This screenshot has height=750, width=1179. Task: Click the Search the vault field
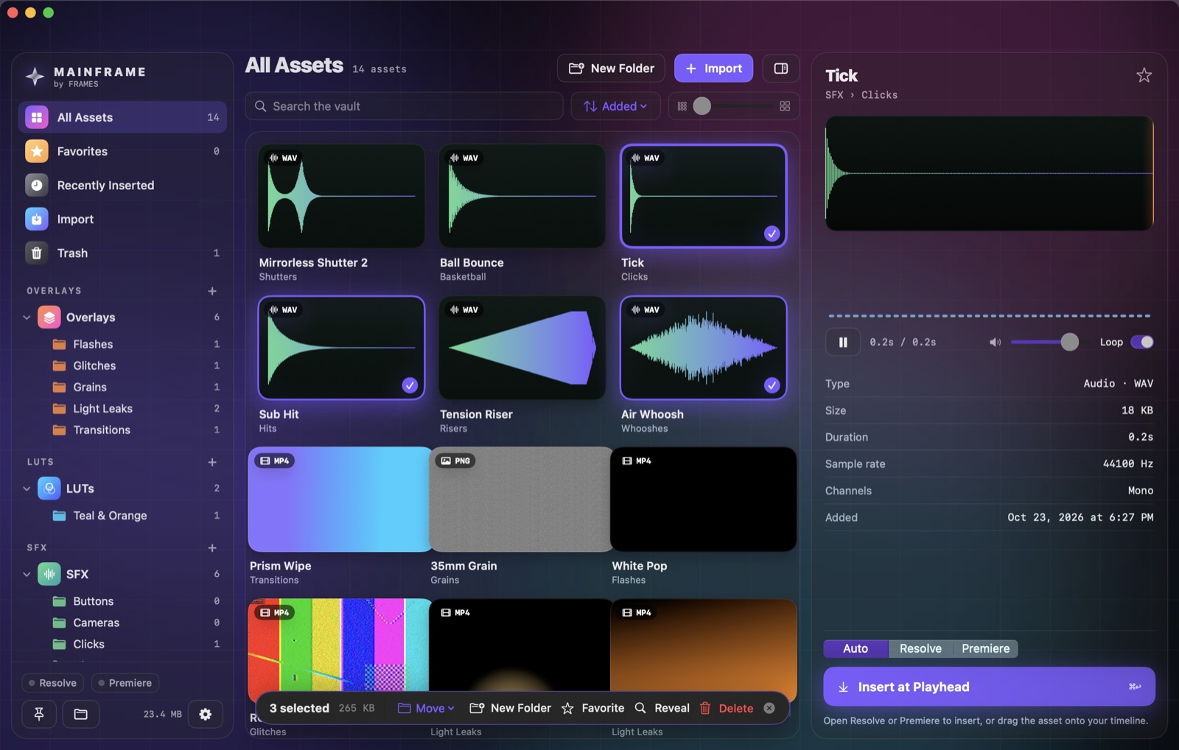(405, 106)
